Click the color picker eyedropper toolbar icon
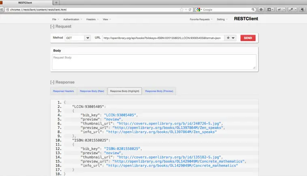This screenshot has width=307, height=176. coord(291,9)
